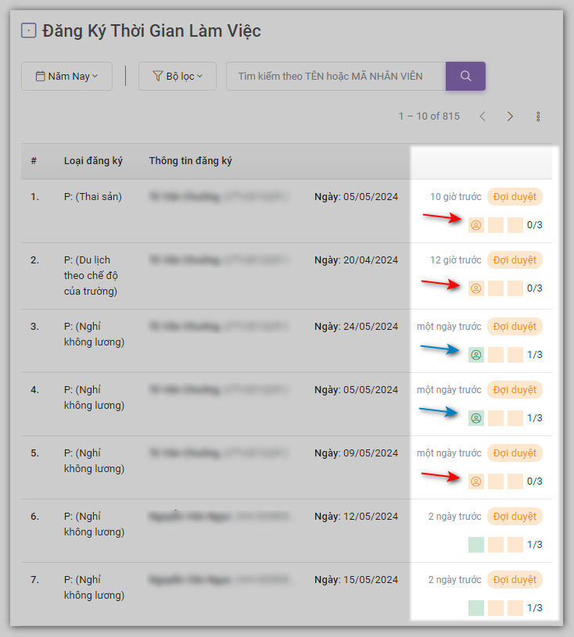This screenshot has width=574, height=637.
Task: Click green approval square in row 6
Action: [x=475, y=545]
